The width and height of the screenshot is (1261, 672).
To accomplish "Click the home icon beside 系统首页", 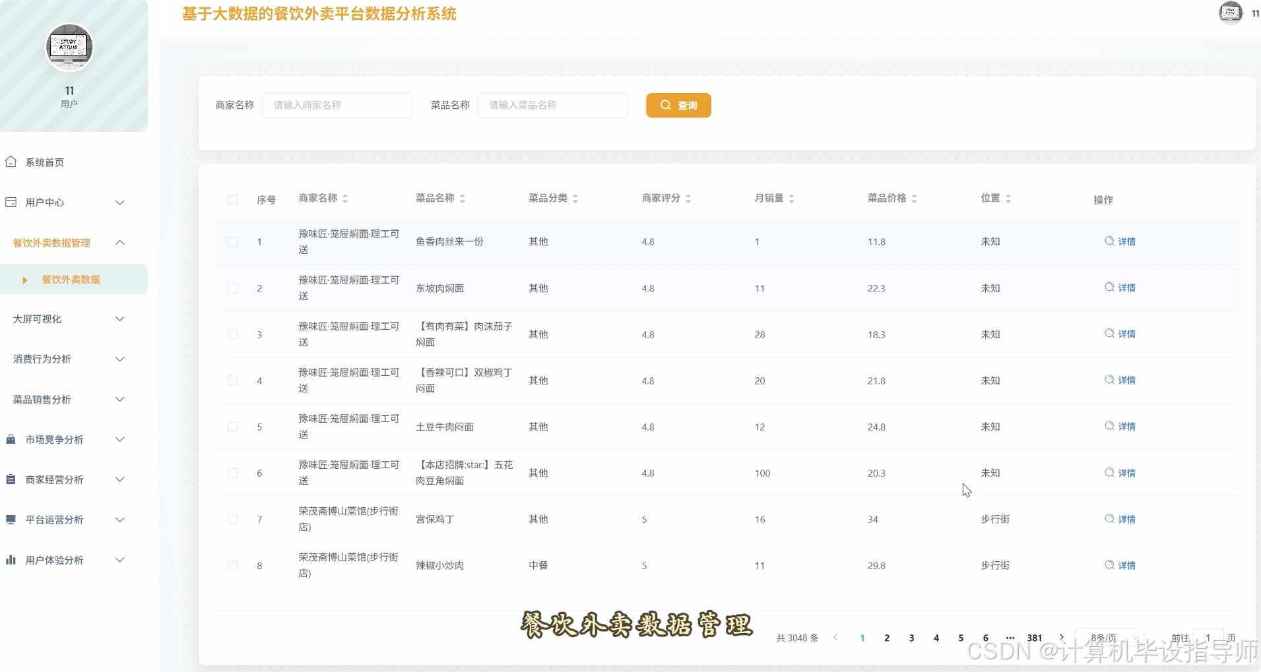I will point(11,162).
